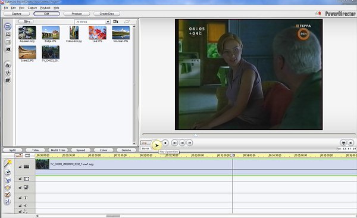Switch to the Produce tab
Viewport: 357px width, 218px height.
point(77,14)
